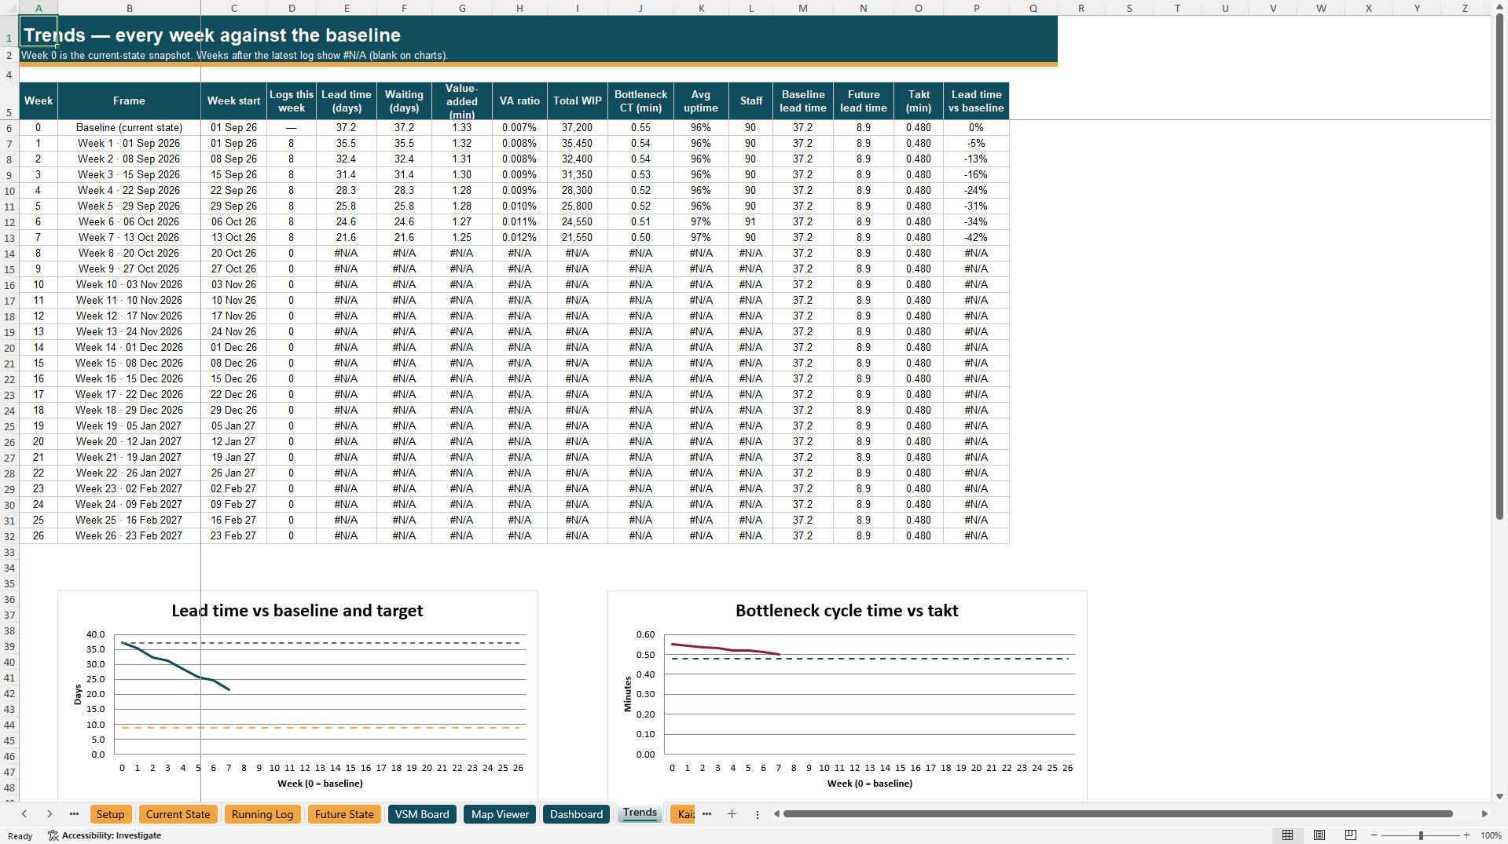Open the Setup sheet tab
Screen dimensions: 1508x844
point(111,814)
